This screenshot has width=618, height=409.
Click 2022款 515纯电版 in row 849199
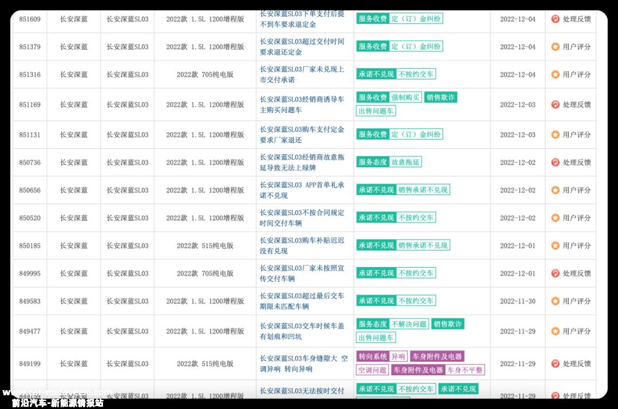point(205,364)
